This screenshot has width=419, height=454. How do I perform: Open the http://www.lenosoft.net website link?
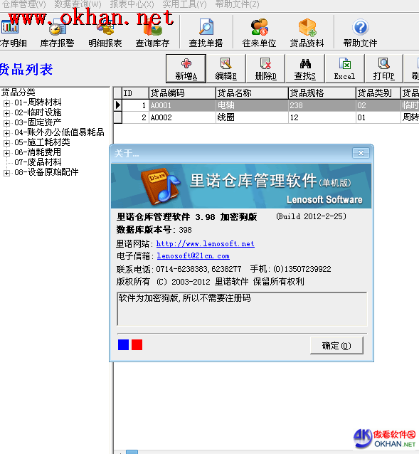click(205, 244)
